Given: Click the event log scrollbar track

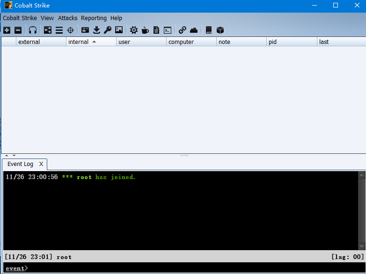Looking at the screenshot, I should coord(362,210).
